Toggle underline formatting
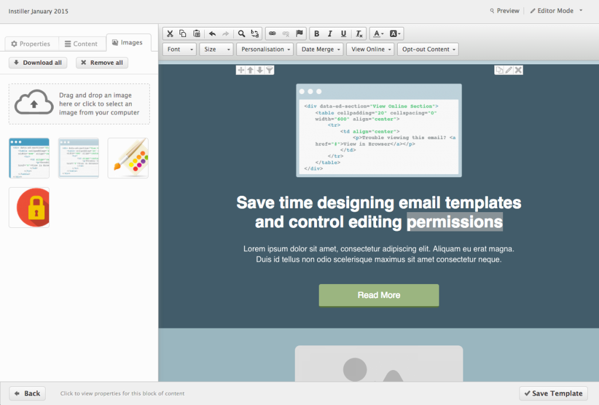 (x=343, y=33)
